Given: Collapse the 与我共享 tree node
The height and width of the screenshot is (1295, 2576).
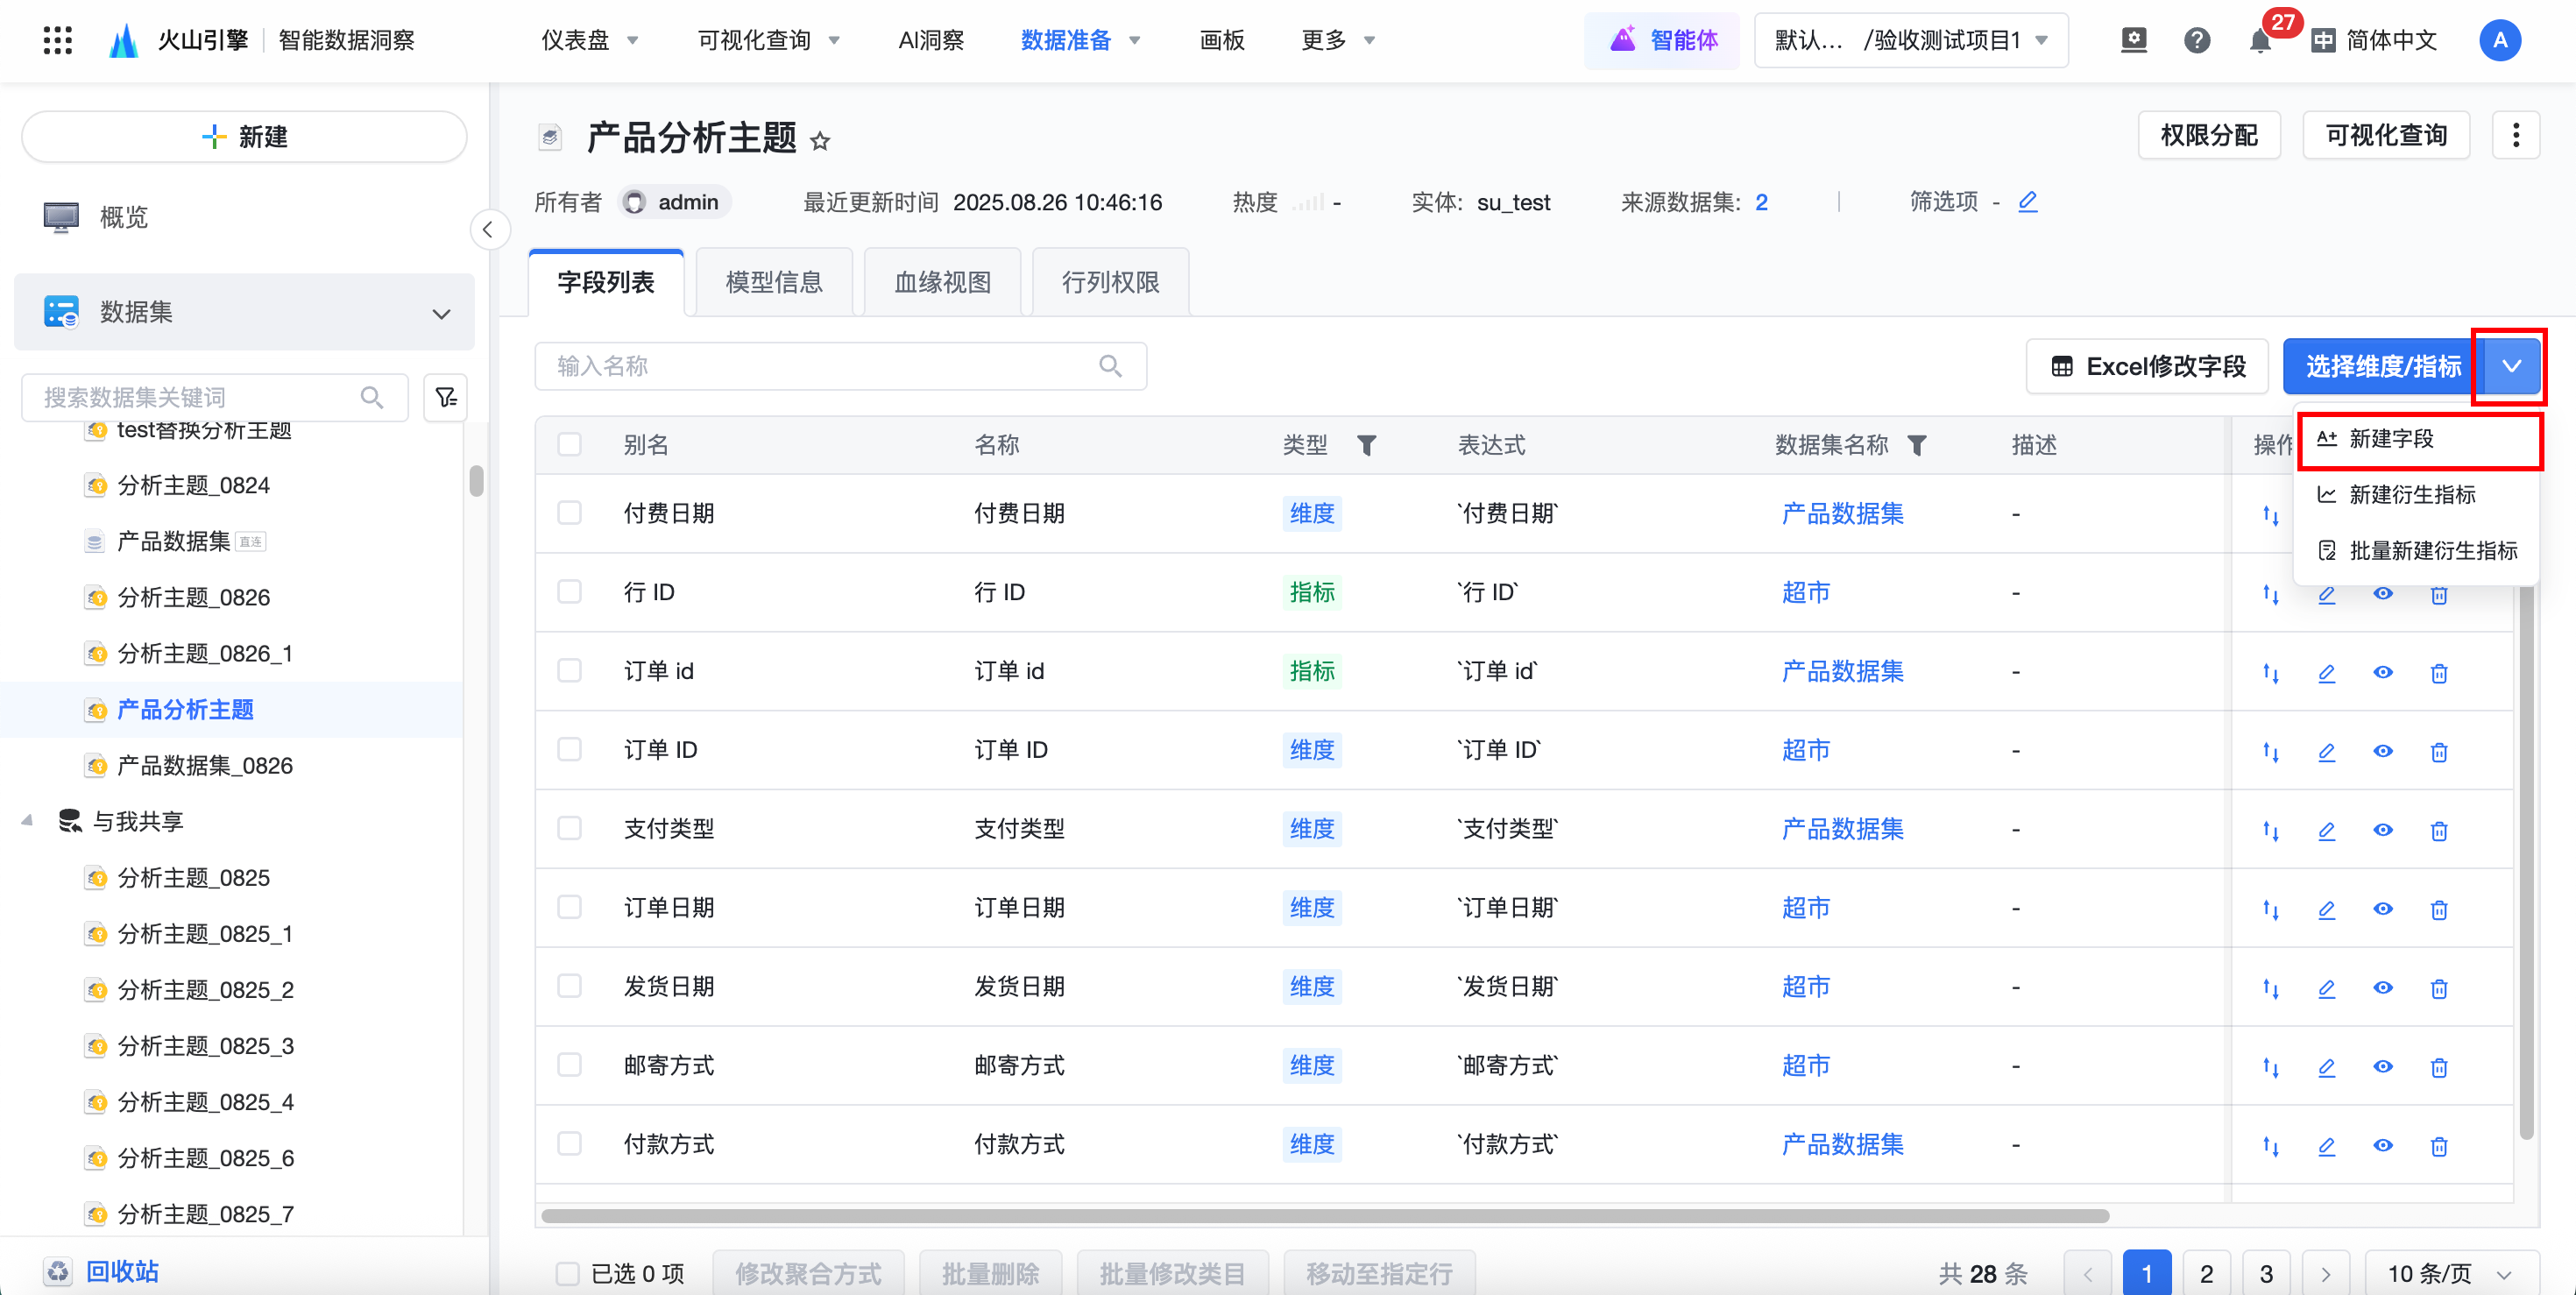Looking at the screenshot, I should pyautogui.click(x=27, y=821).
